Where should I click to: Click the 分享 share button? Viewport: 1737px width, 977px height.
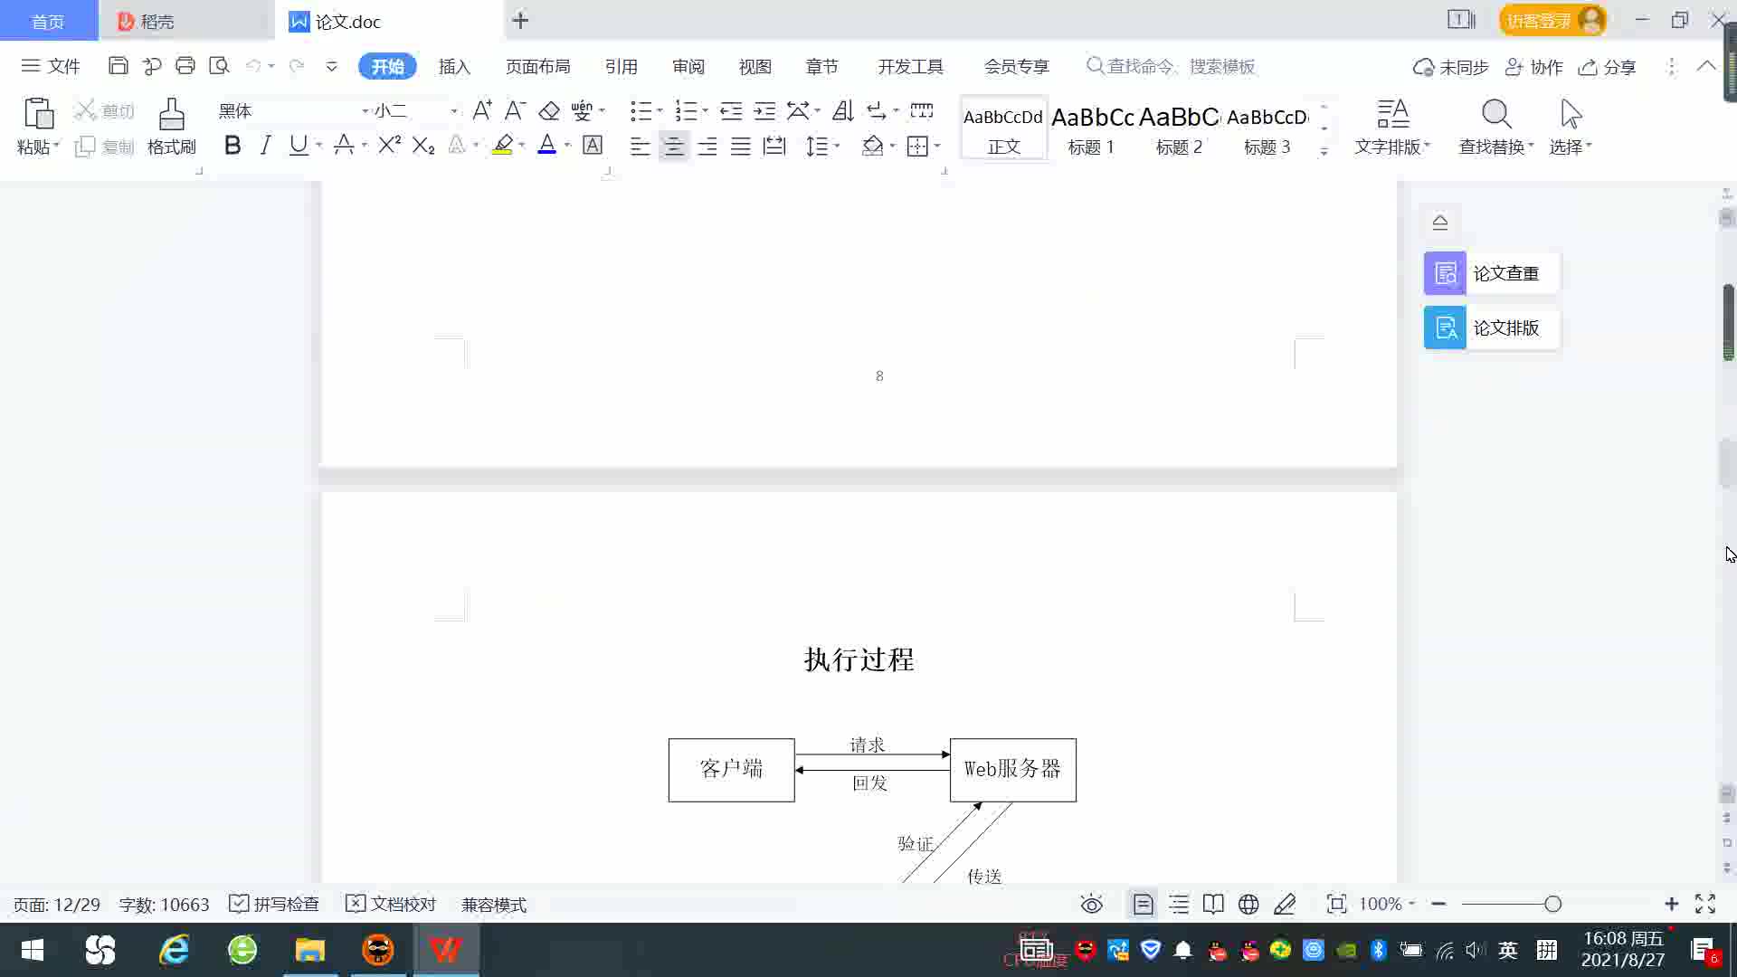pyautogui.click(x=1608, y=67)
